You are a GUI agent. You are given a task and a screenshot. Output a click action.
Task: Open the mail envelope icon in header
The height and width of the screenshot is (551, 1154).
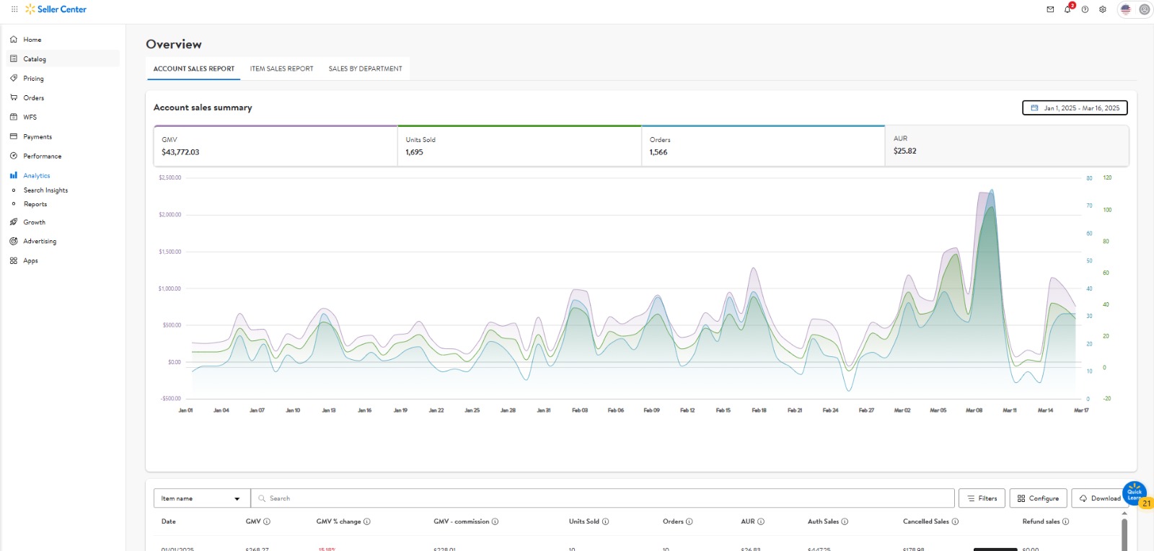click(x=1050, y=9)
